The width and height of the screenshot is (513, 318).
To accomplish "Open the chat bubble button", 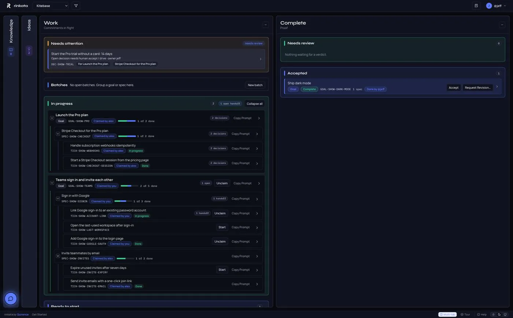I will point(11,299).
